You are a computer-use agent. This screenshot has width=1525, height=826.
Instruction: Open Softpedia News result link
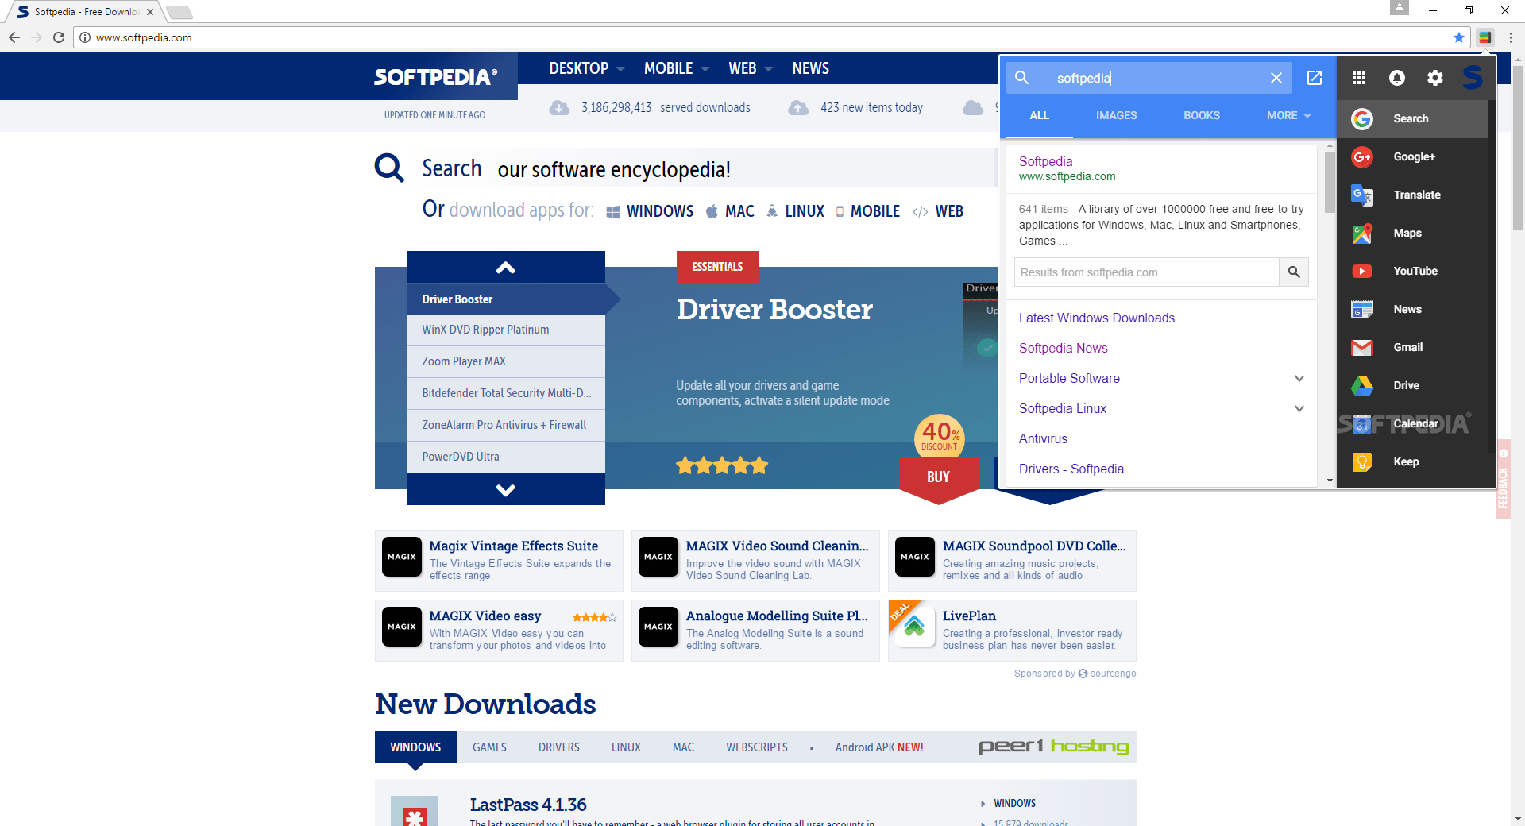(1063, 348)
